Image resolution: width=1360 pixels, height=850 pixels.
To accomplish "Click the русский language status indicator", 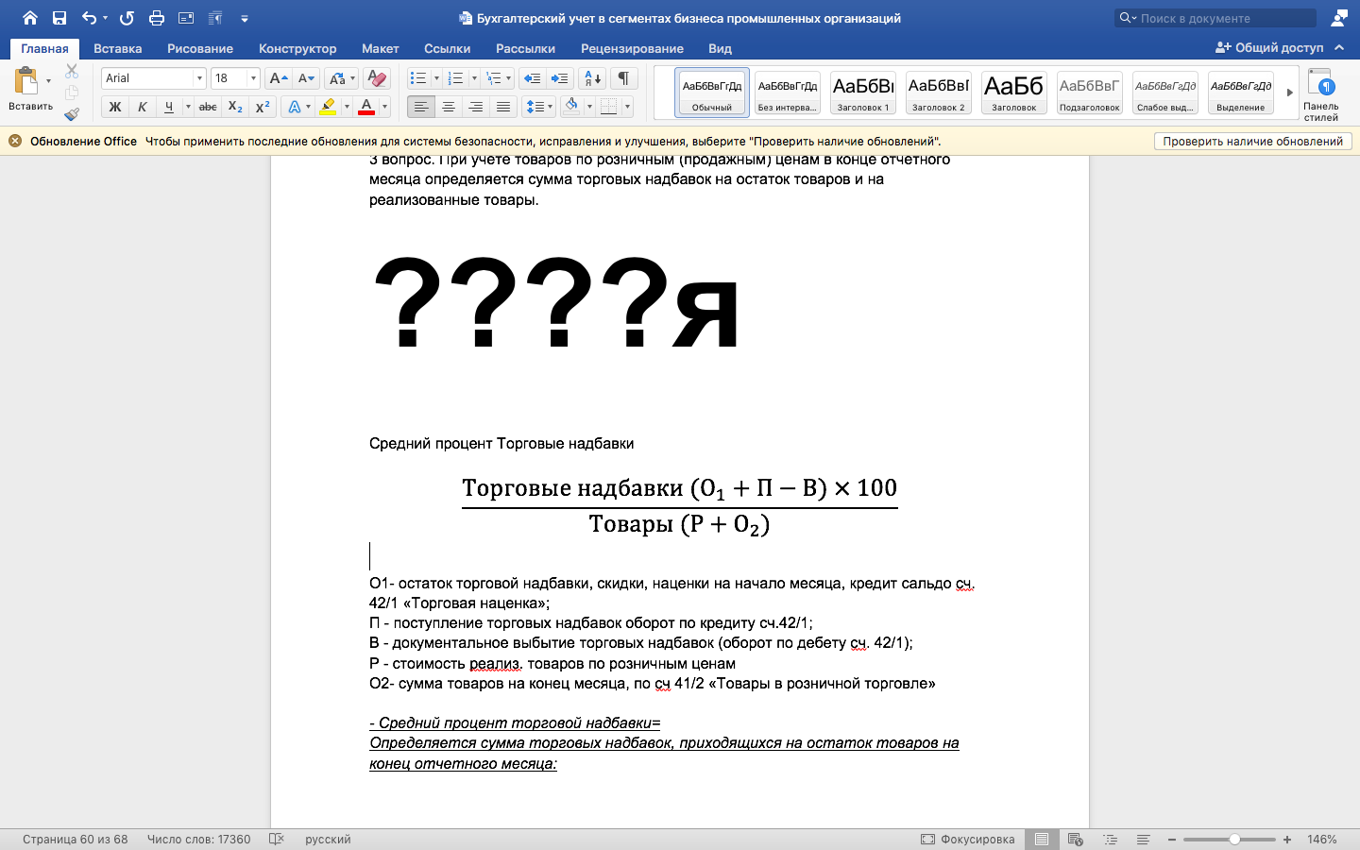I will click(x=328, y=839).
